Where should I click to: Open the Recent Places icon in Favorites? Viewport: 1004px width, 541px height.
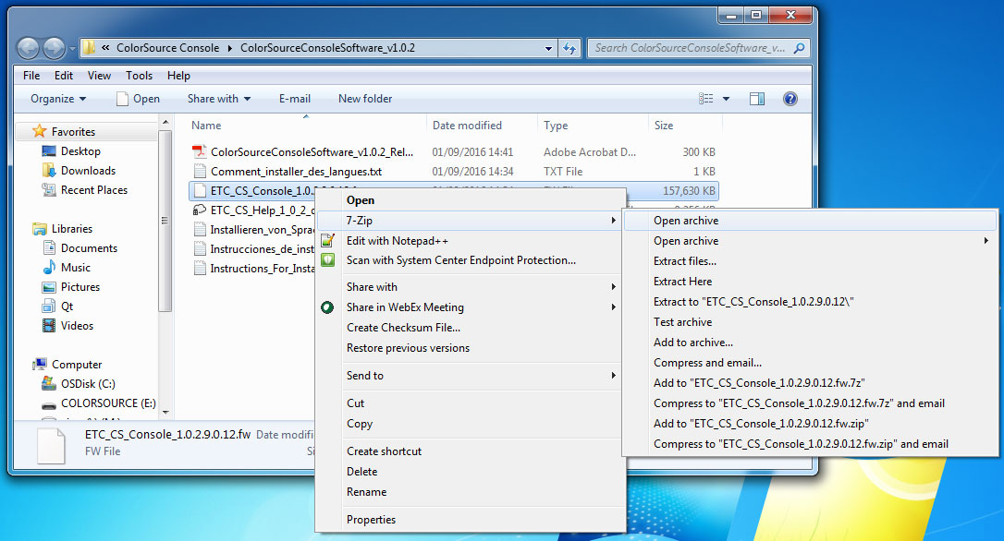click(x=49, y=190)
